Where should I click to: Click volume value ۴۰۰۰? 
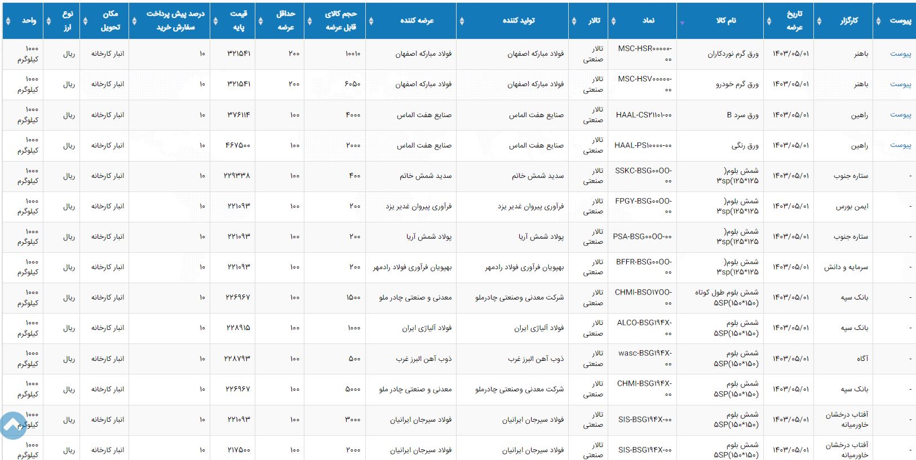pos(353,115)
